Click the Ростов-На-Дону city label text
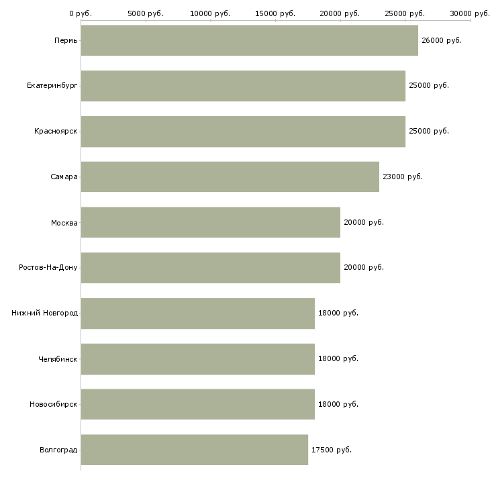 click(x=48, y=268)
